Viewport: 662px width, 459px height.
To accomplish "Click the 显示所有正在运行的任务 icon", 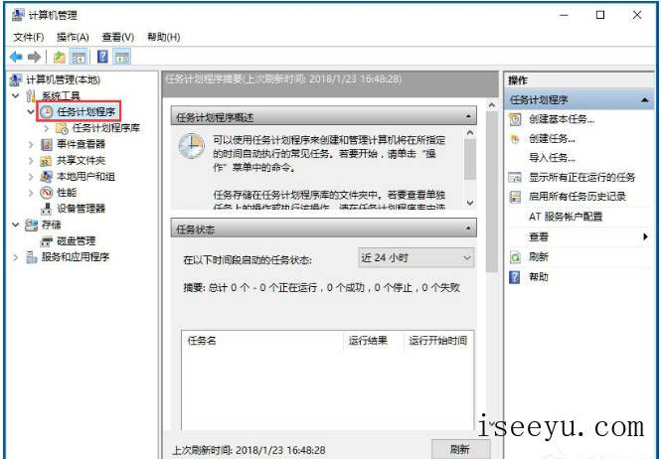I will pos(515,178).
